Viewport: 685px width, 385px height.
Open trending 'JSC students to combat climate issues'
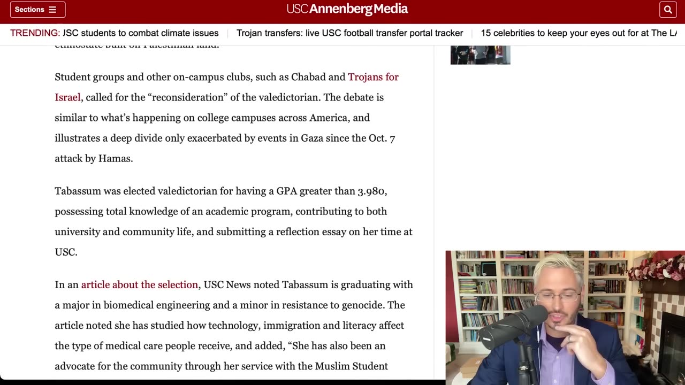coord(141,33)
